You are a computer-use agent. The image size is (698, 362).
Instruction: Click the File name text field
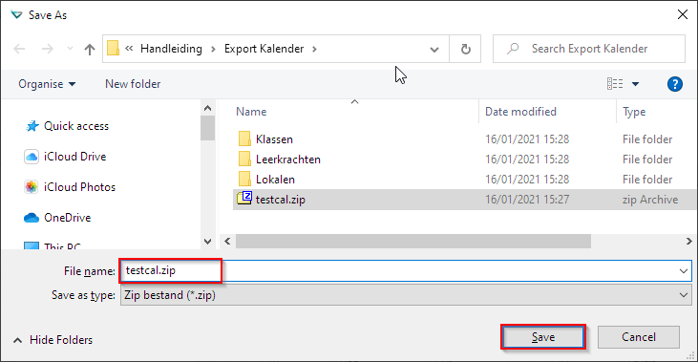[x=406, y=270]
